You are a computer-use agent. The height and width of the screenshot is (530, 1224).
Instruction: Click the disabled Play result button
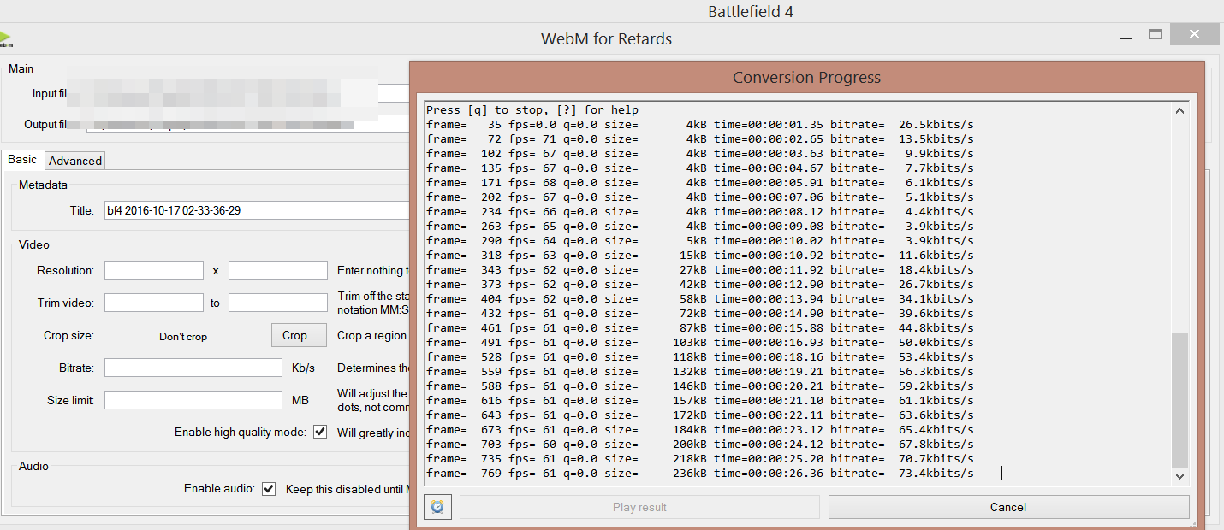(x=639, y=507)
